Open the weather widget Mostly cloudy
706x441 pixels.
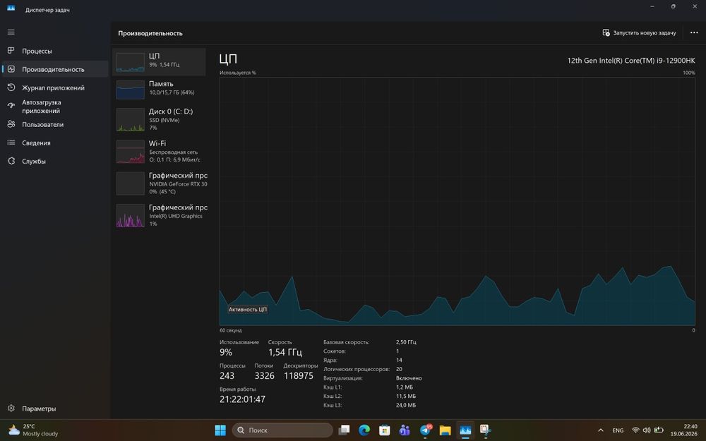pos(33,430)
